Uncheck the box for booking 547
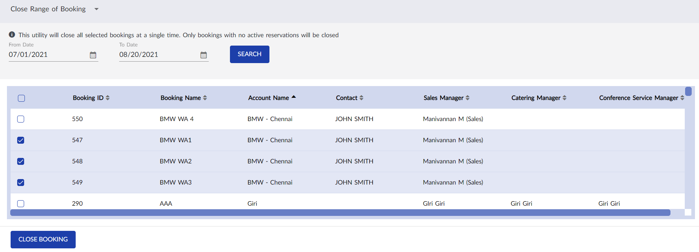The image size is (699, 252). (x=21, y=140)
